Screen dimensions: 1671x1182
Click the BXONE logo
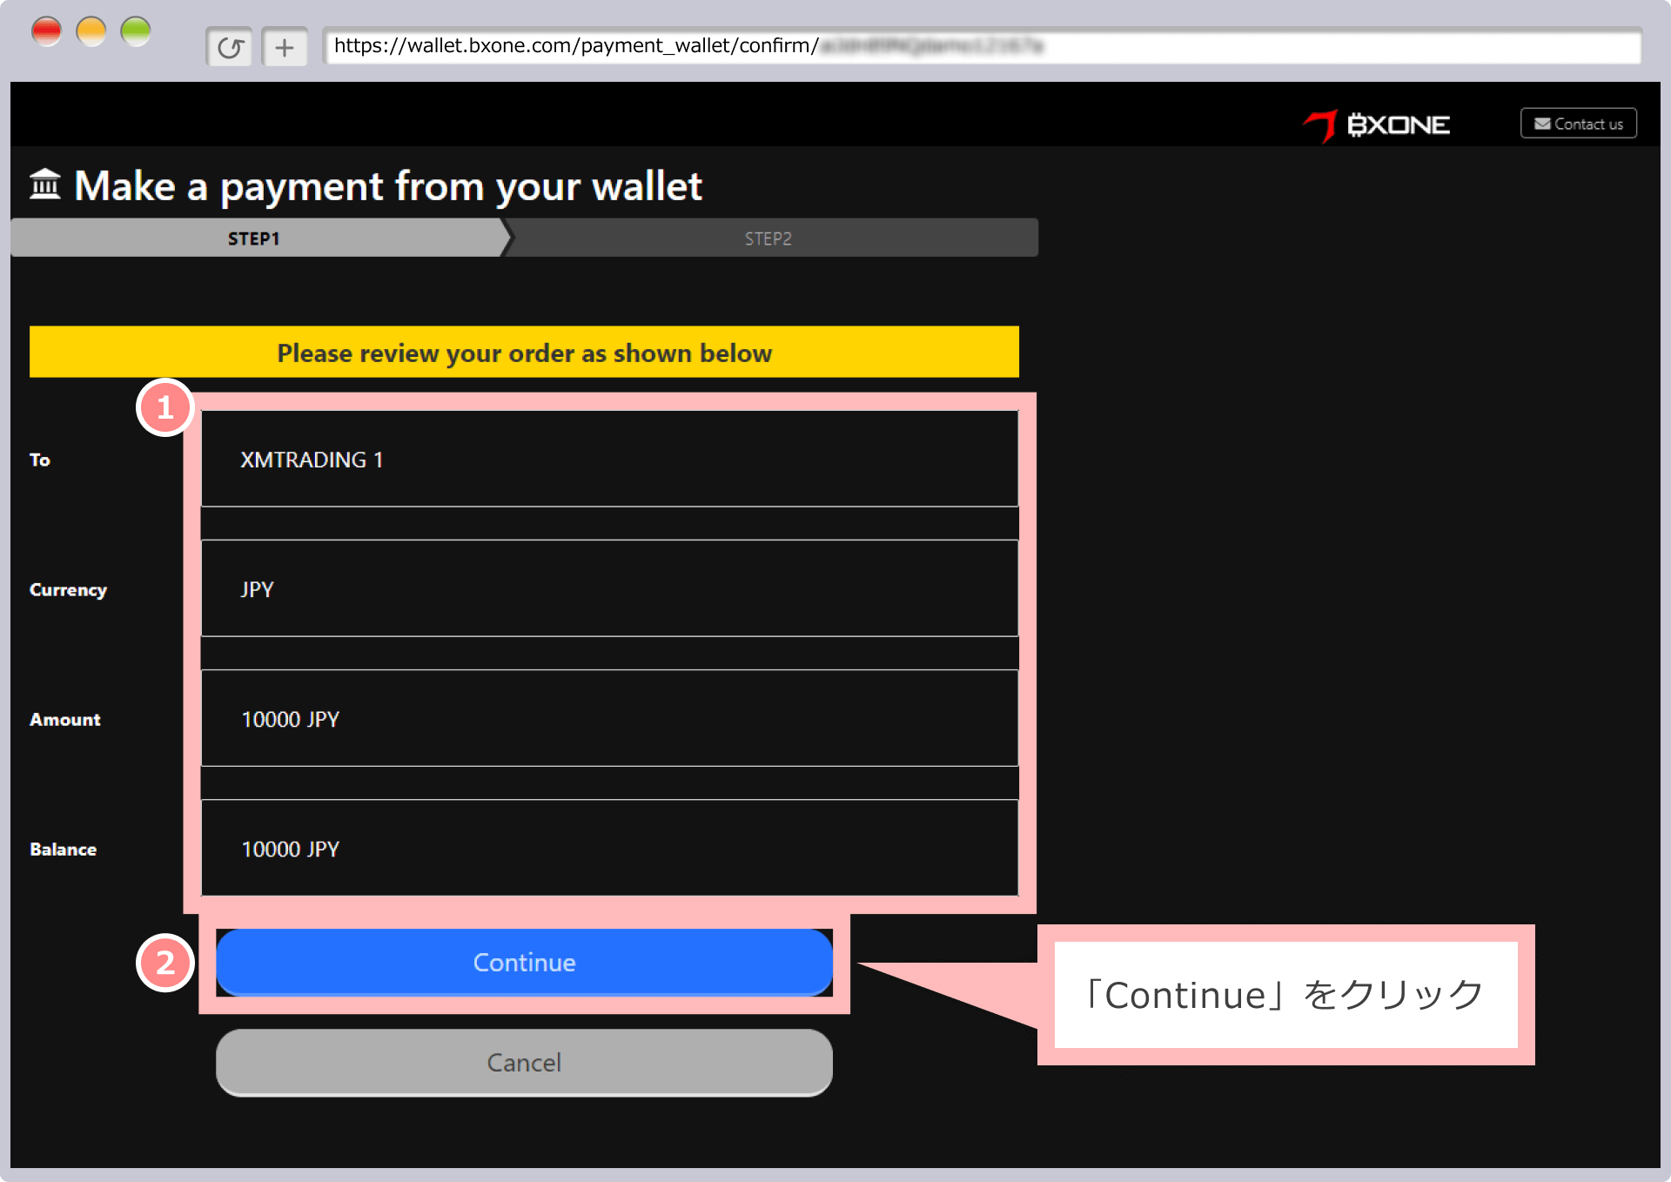click(1377, 125)
